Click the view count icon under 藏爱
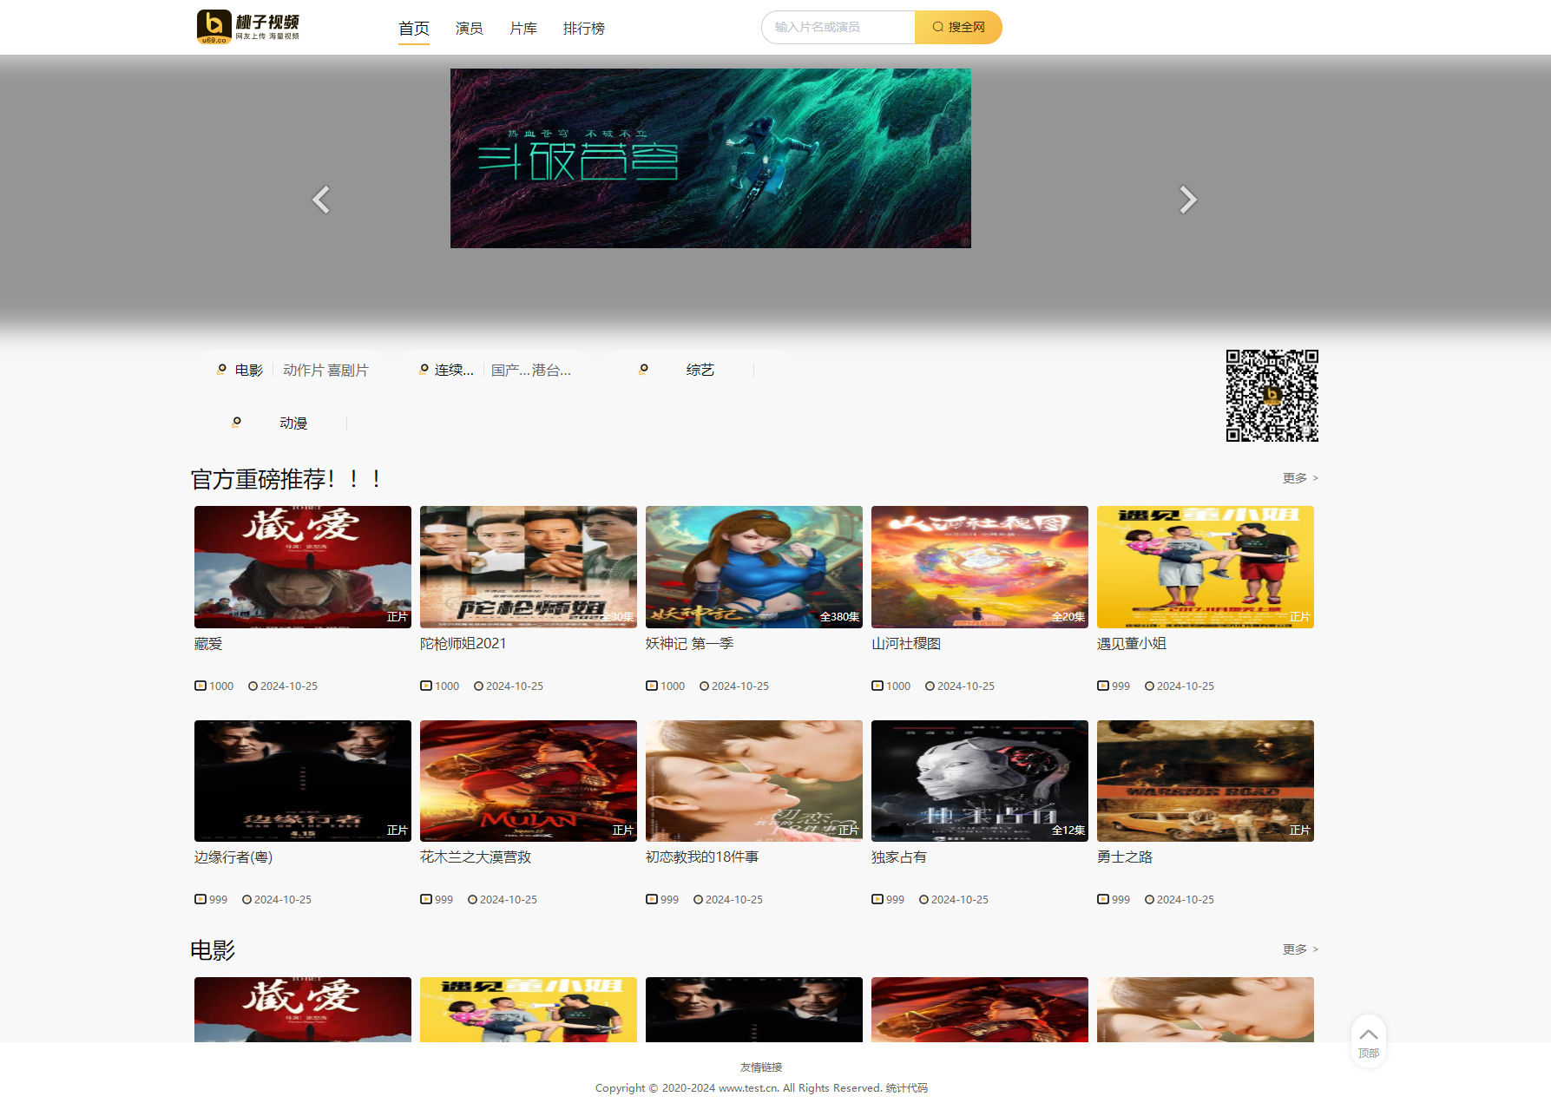 (200, 686)
